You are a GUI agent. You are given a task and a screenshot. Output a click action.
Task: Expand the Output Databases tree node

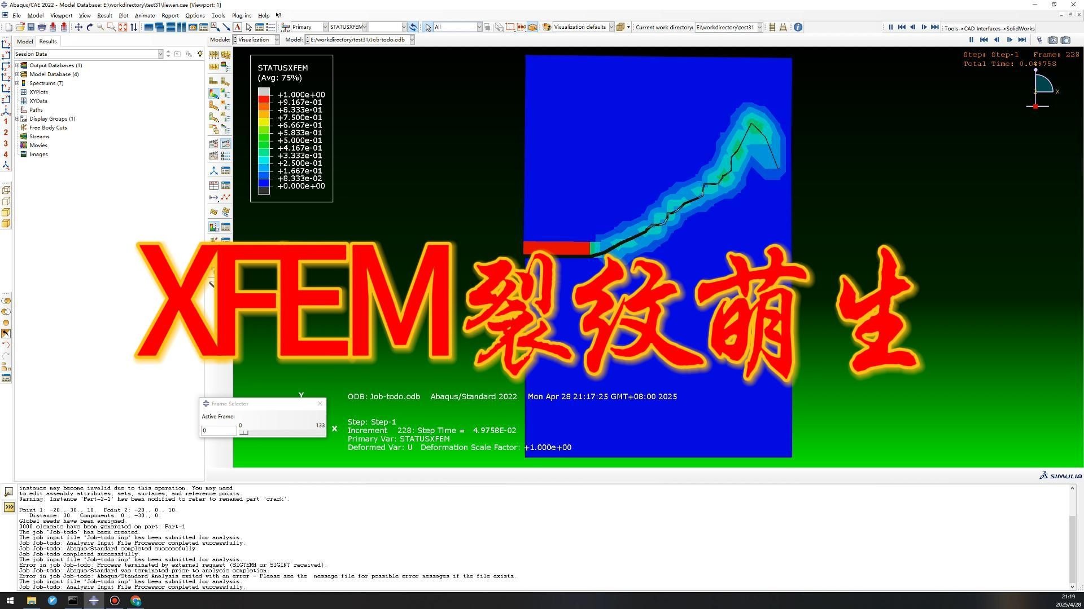pos(17,65)
